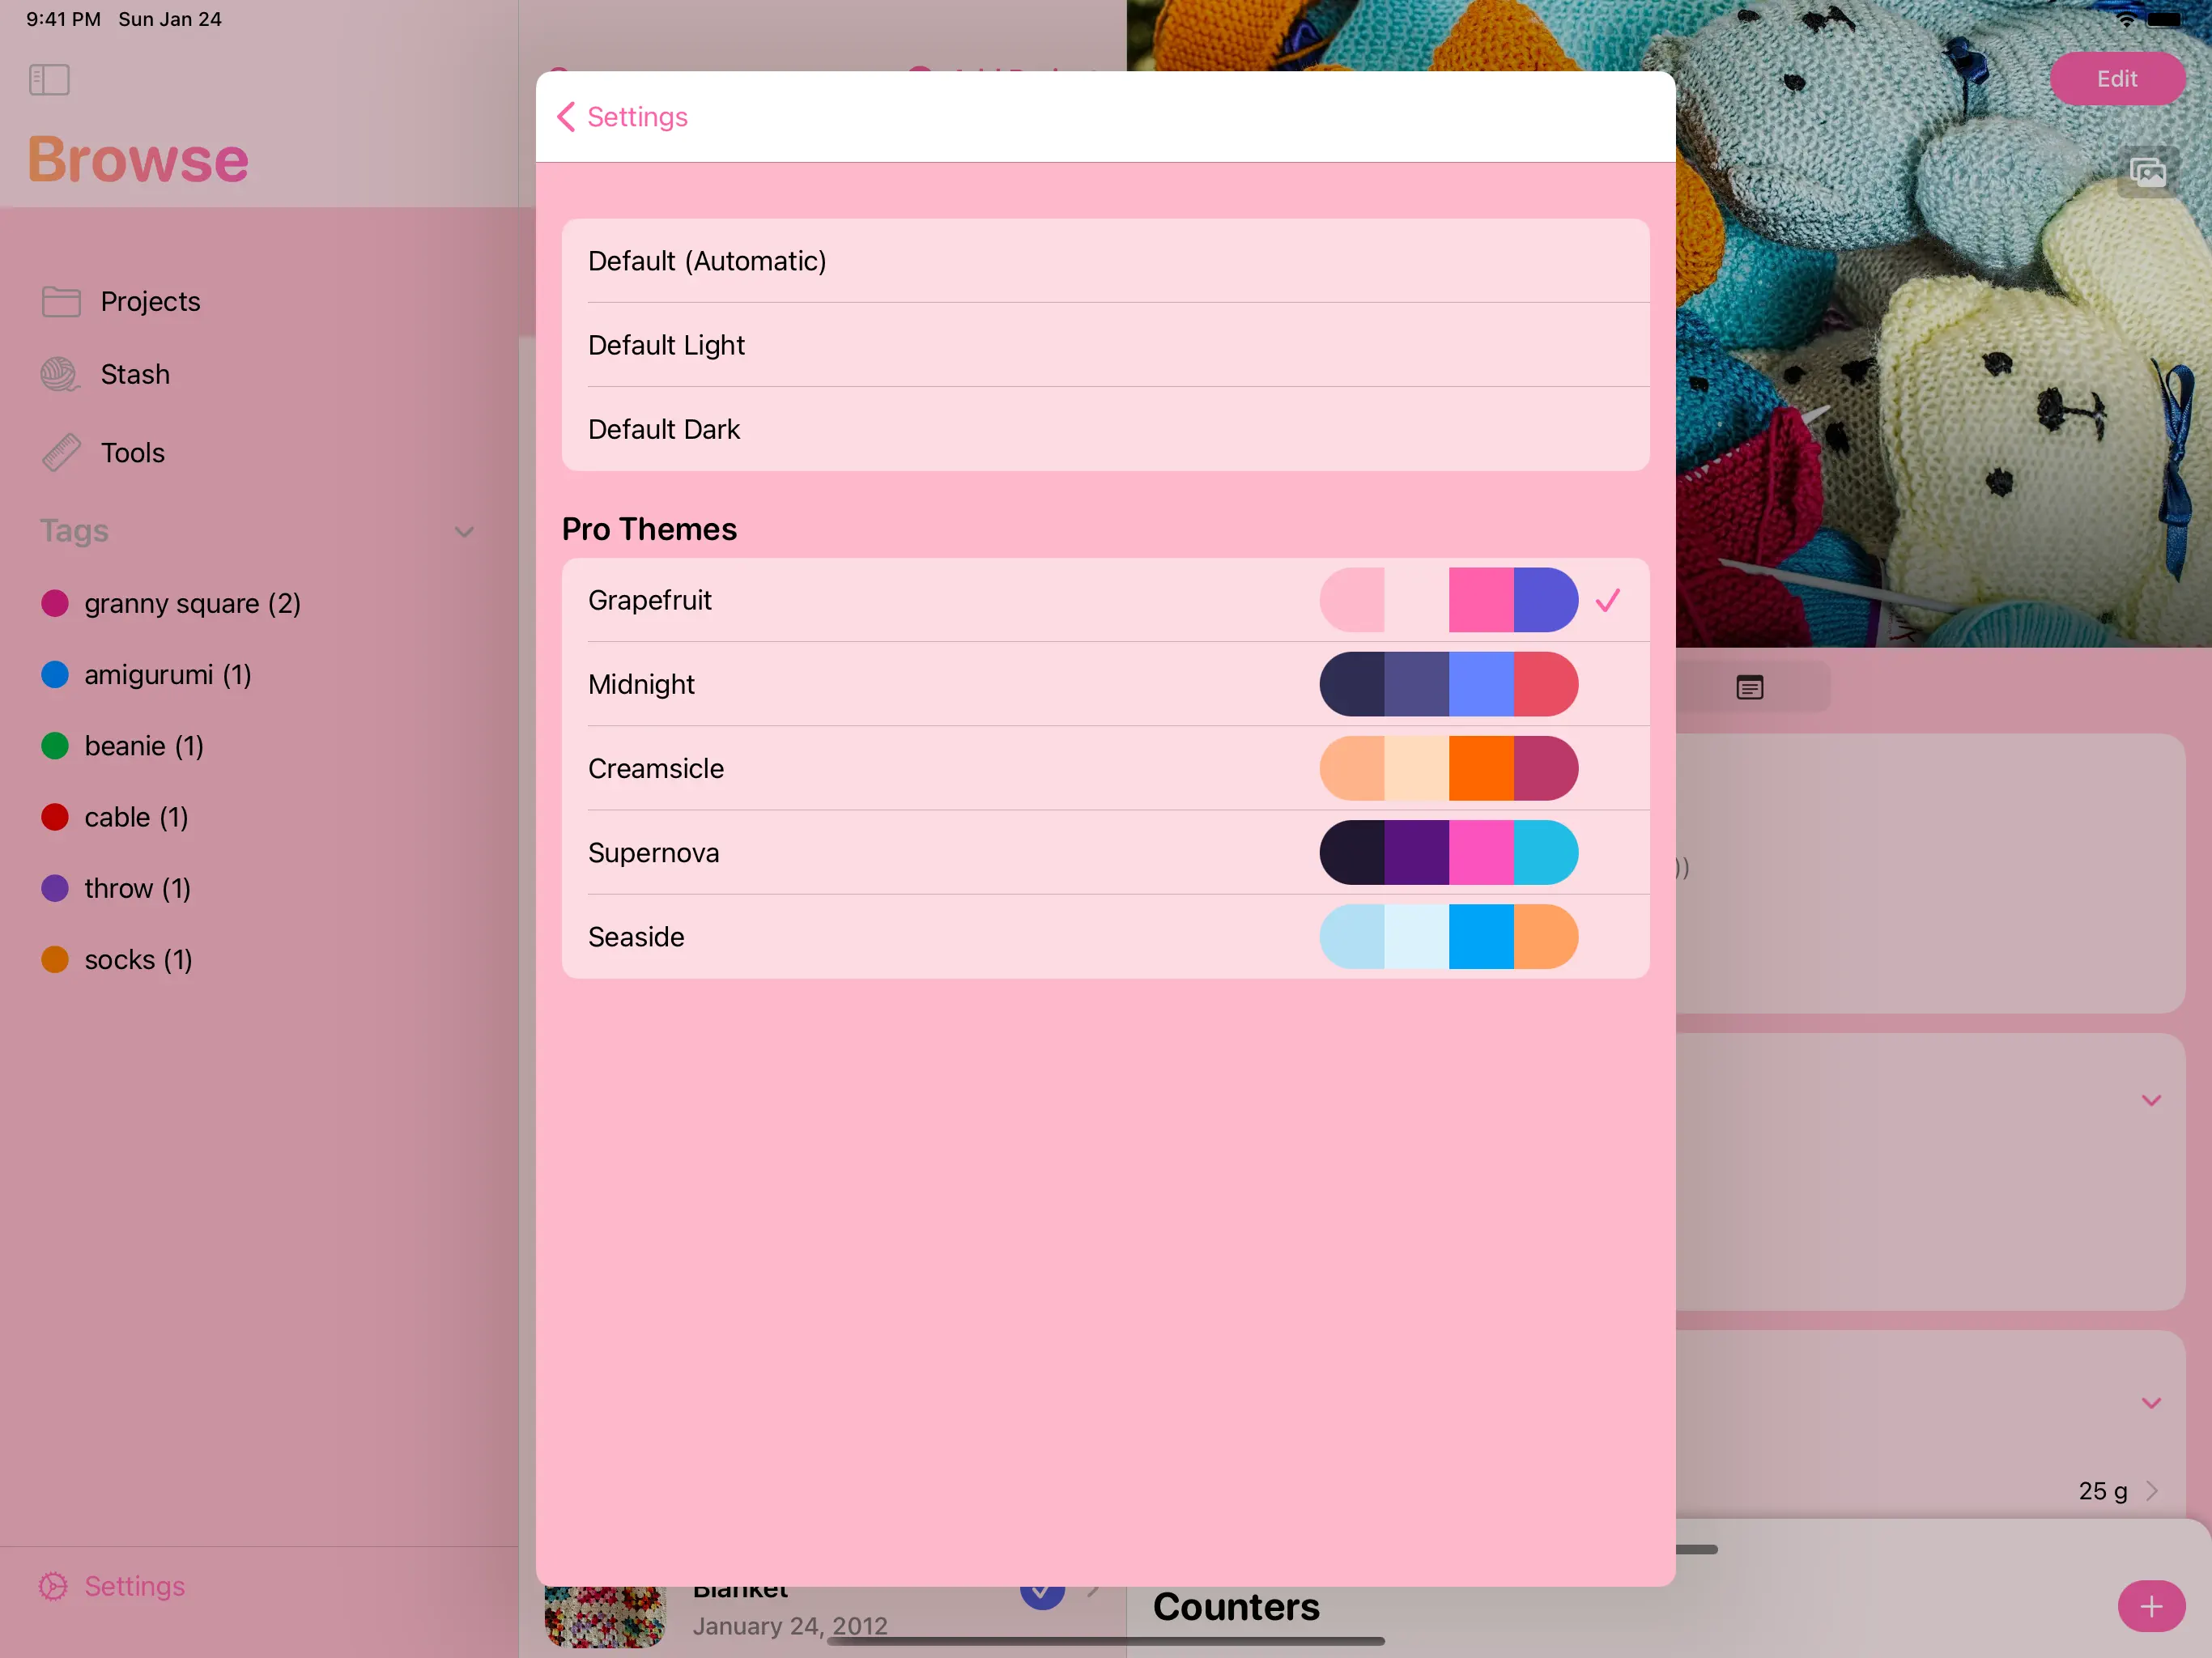
Task: Go back to Settings
Action: (622, 117)
